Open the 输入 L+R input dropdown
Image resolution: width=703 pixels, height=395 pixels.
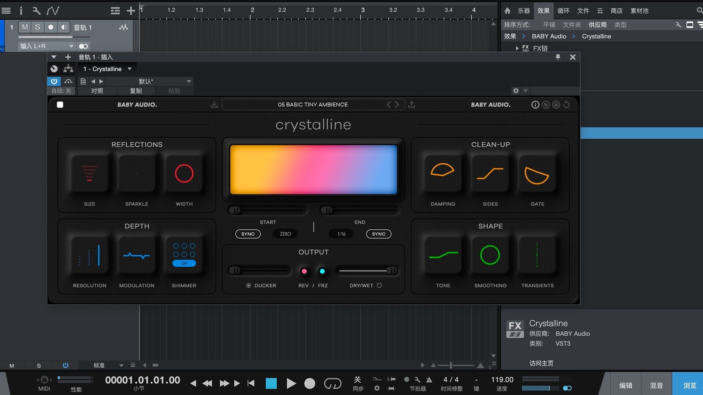click(46, 46)
